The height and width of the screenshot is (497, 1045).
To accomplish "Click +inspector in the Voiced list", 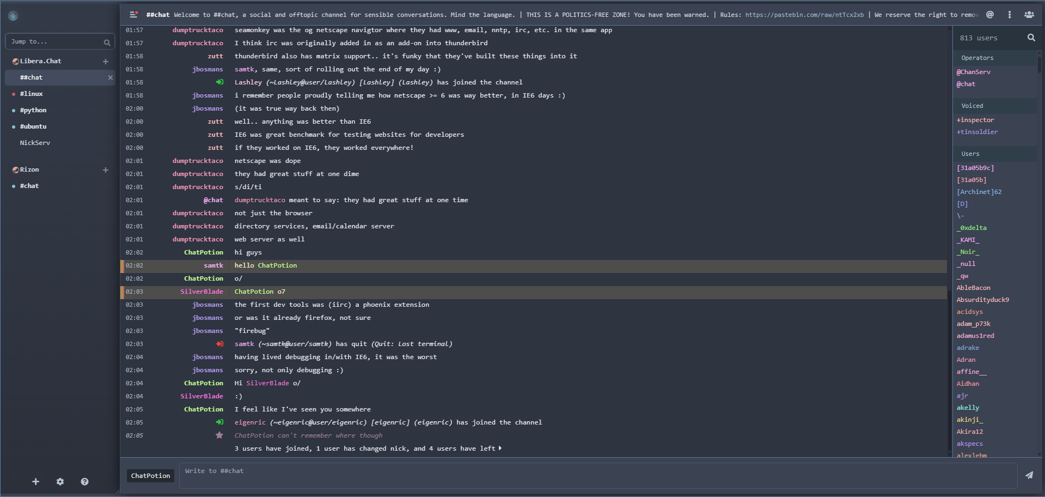I will point(975,120).
